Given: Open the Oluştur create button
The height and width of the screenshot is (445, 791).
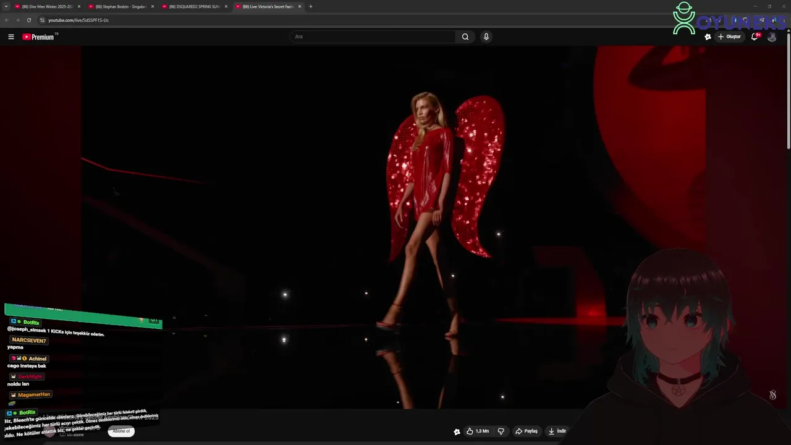Looking at the screenshot, I should (x=729, y=37).
